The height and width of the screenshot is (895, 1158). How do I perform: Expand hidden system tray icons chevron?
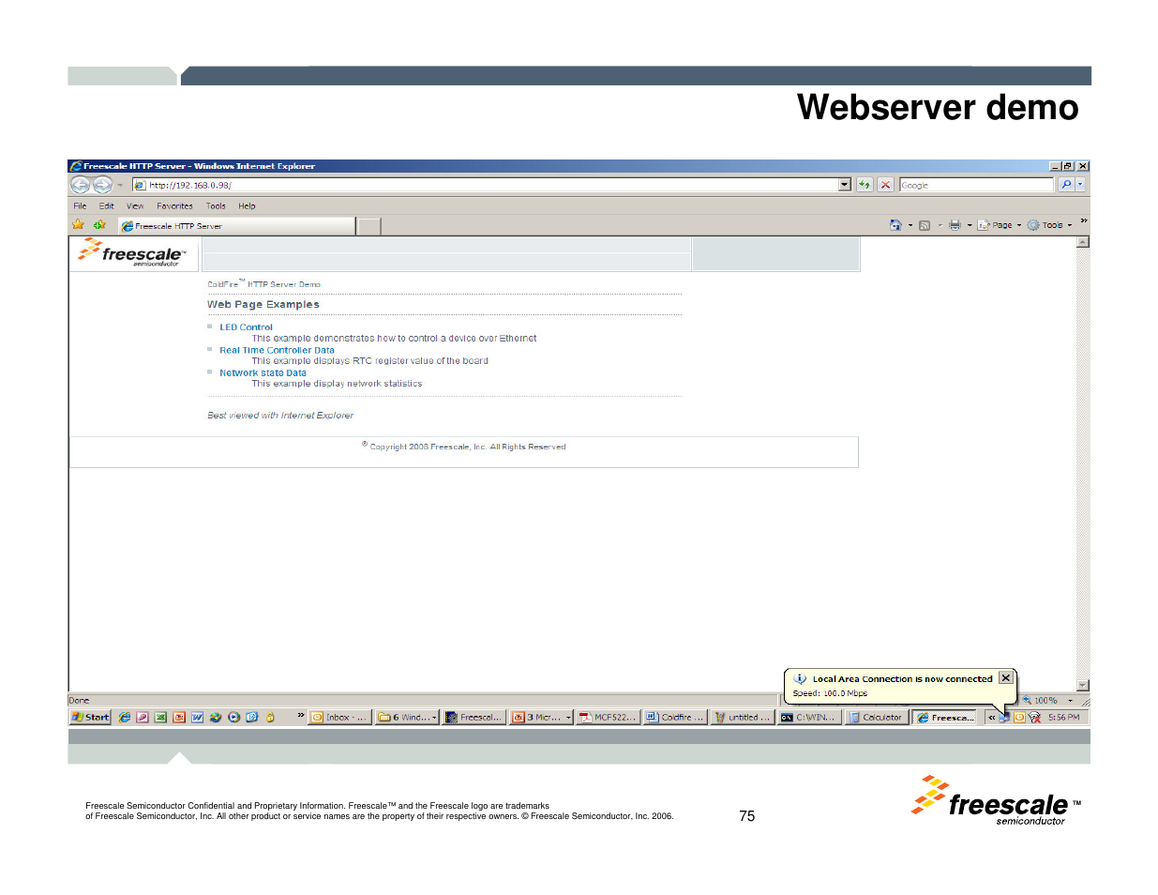(991, 717)
